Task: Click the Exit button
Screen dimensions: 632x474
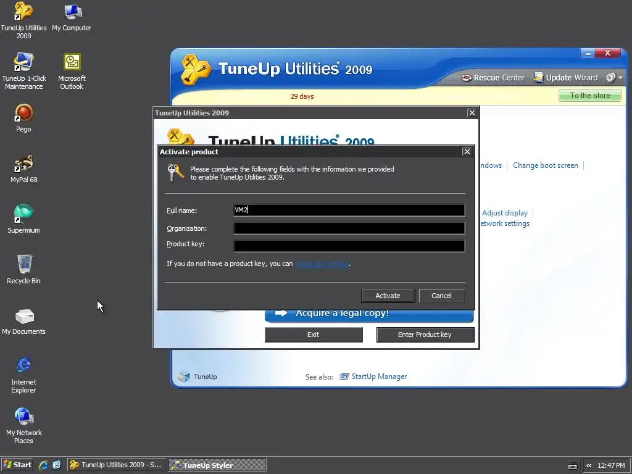Action: tap(314, 335)
